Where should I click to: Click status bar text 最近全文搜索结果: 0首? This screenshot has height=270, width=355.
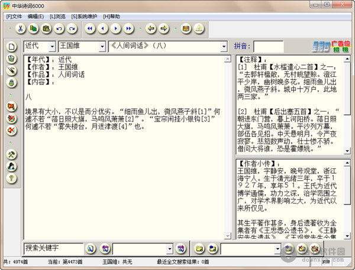183,262
